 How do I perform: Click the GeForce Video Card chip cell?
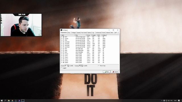pyautogui.click(x=80, y=37)
